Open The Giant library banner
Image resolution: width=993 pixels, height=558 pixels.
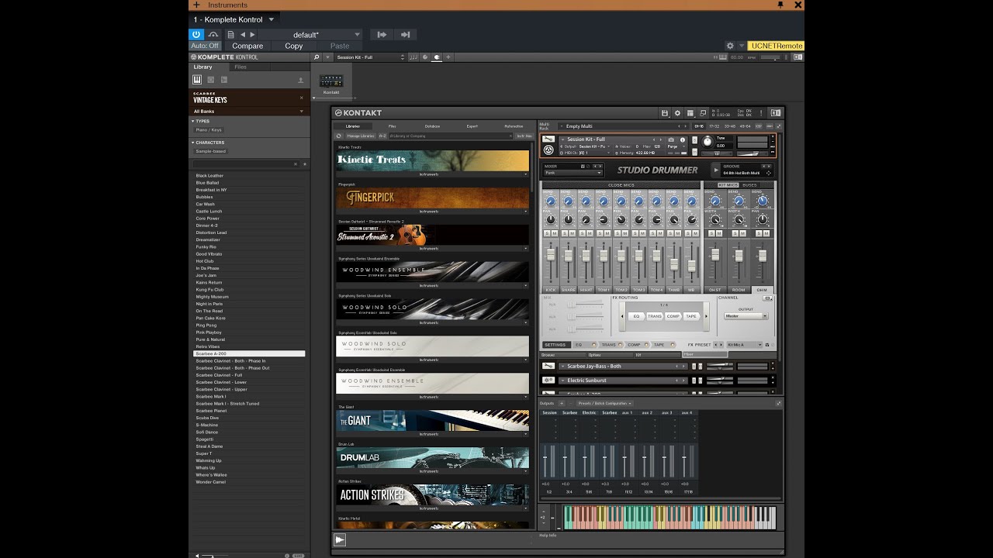[x=432, y=420]
